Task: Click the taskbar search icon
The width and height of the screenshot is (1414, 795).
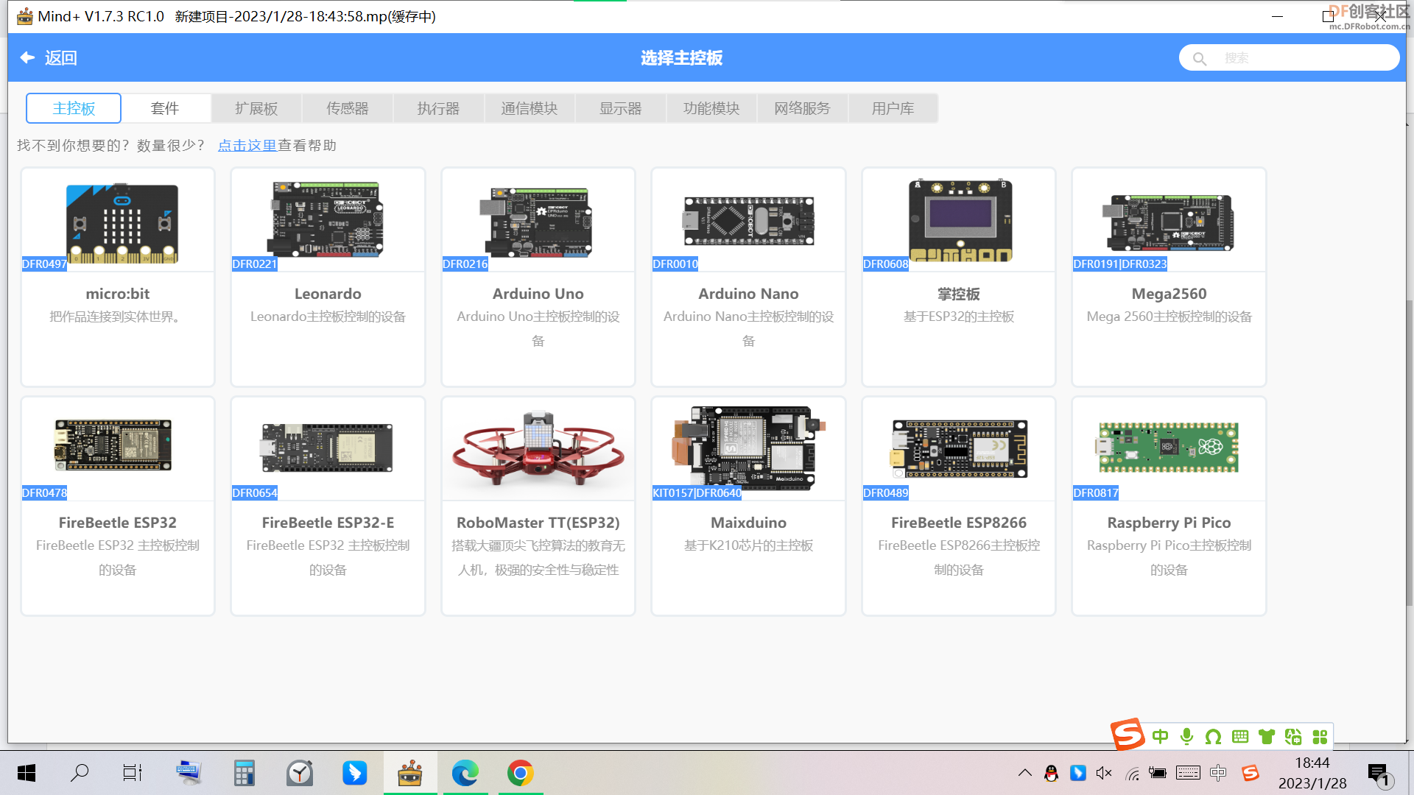Action: point(79,773)
